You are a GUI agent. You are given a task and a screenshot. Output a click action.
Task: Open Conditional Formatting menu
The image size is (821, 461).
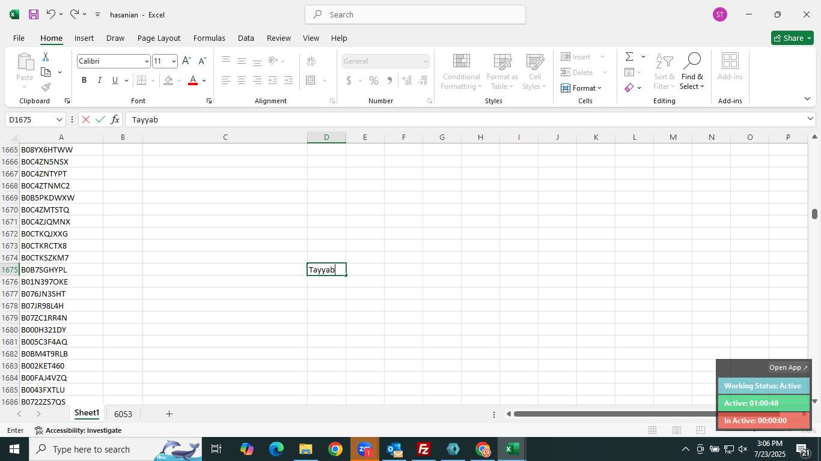pos(461,72)
